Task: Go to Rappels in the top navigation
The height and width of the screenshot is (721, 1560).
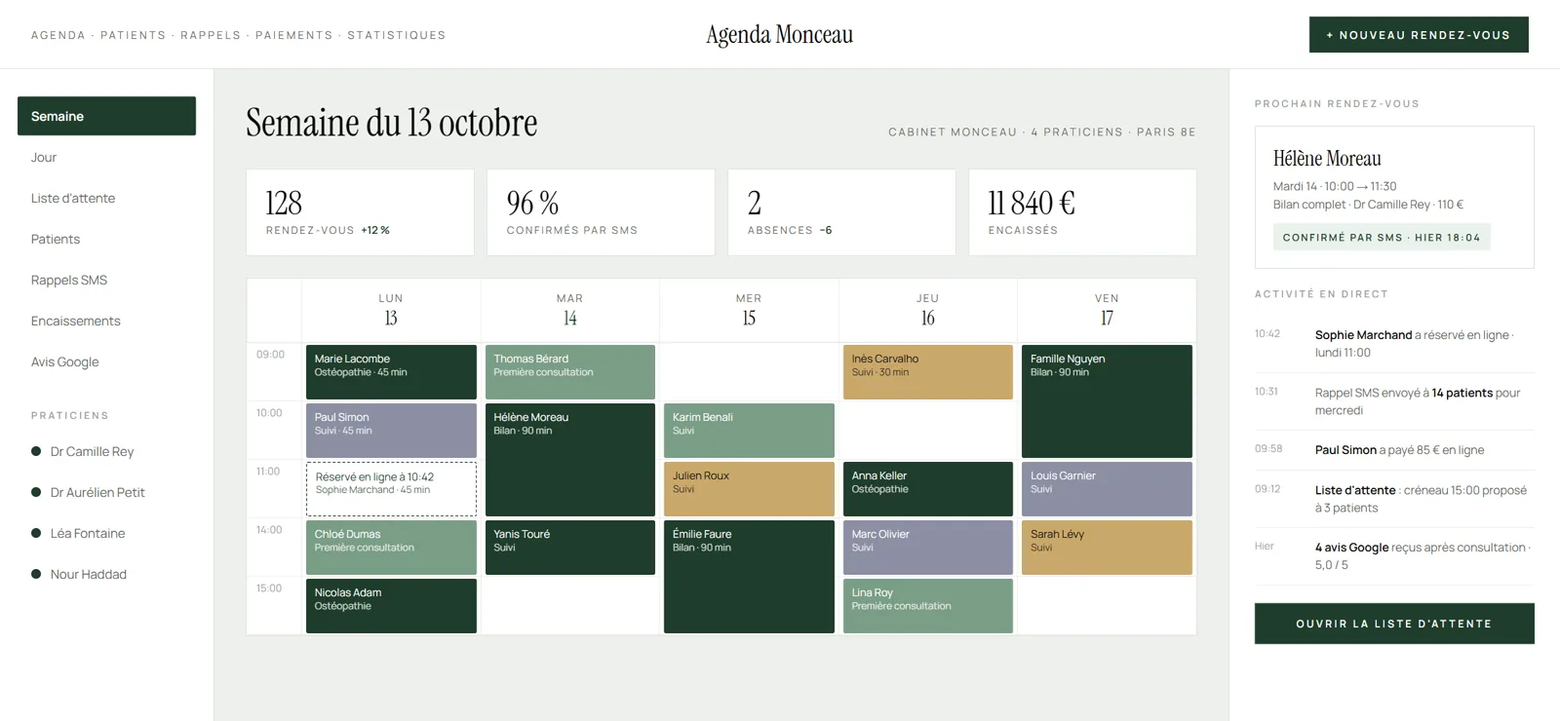Action: click(x=211, y=35)
